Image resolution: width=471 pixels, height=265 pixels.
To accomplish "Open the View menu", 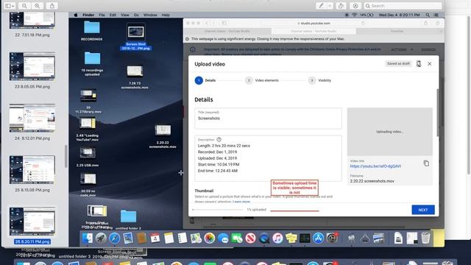I will [124, 15].
